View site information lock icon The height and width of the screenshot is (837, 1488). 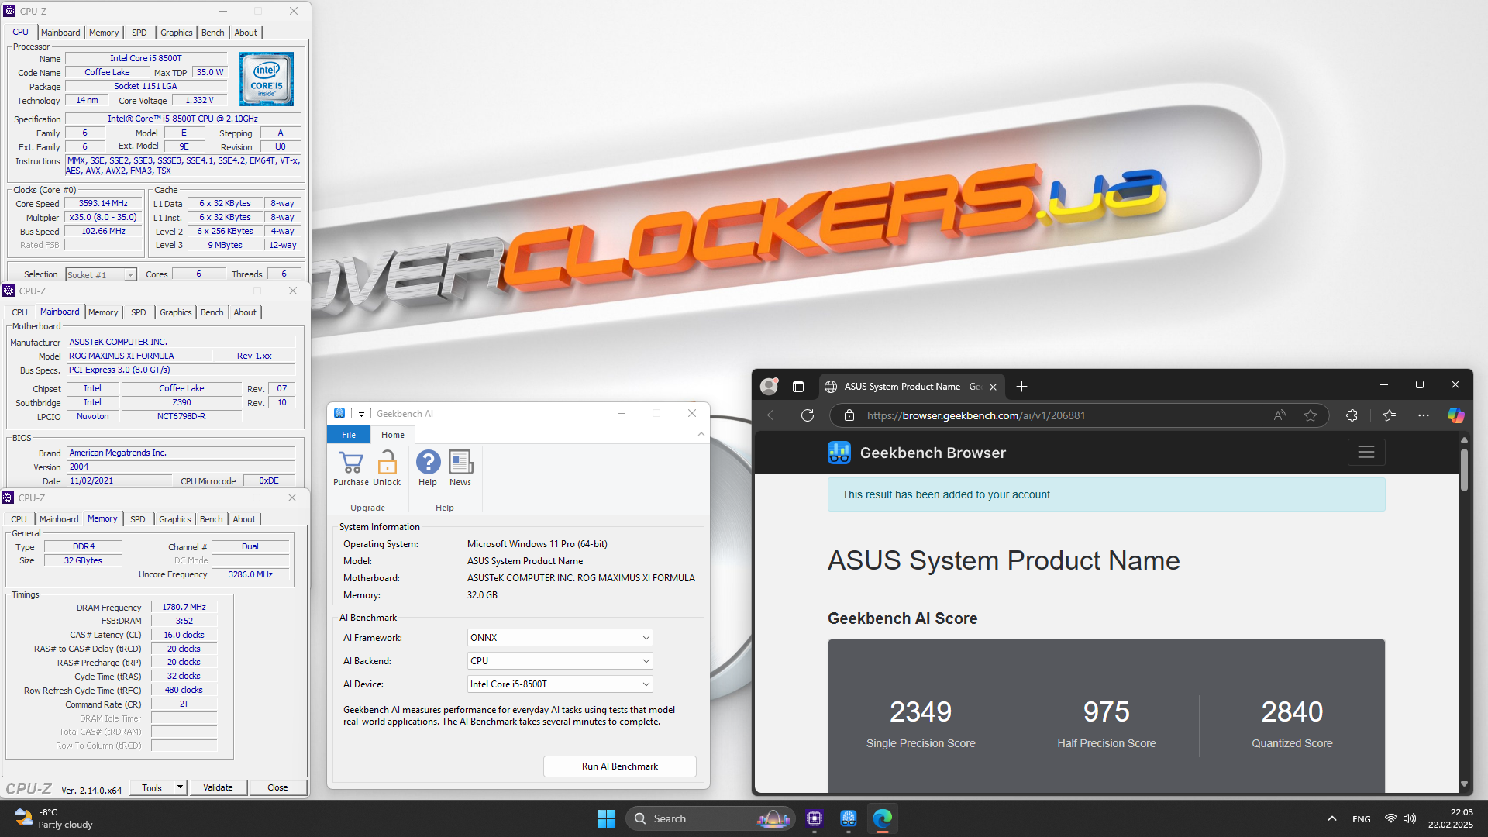[849, 415]
